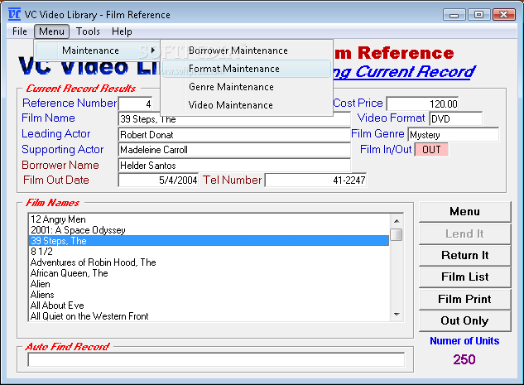Select 'All Quiet on the Western Front'
Viewport: 524px width, 385px height.
tap(209, 316)
